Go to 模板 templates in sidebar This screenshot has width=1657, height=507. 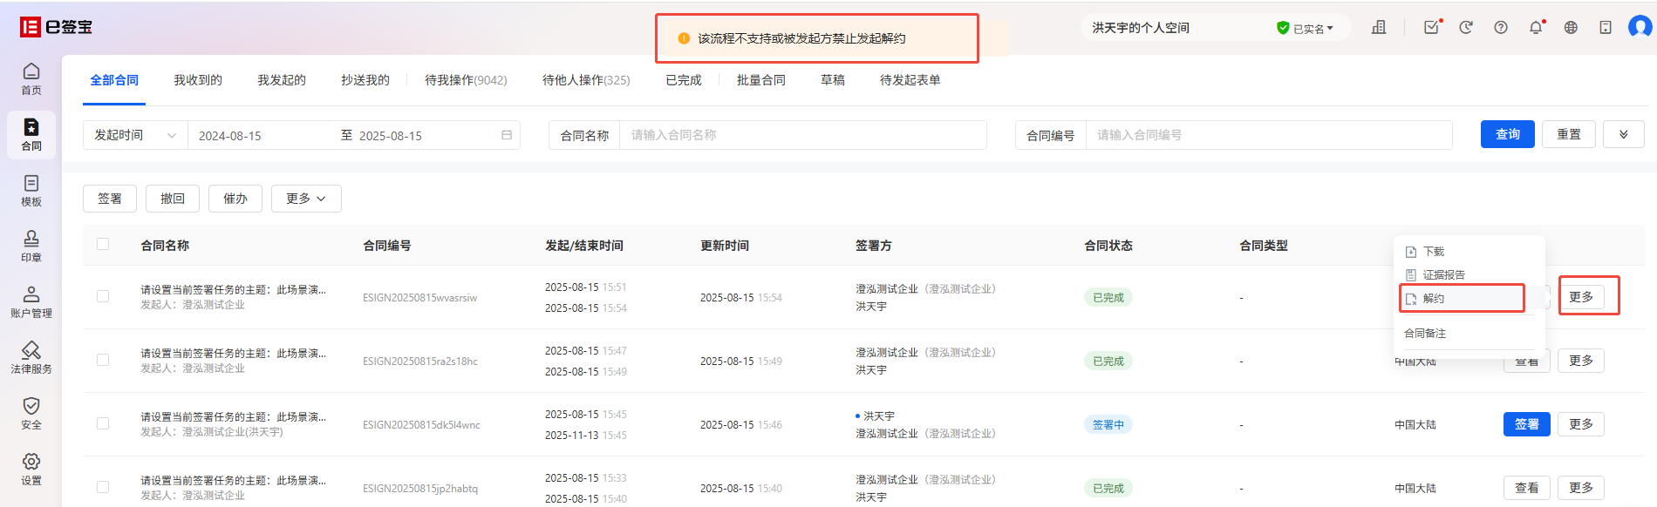(x=31, y=190)
